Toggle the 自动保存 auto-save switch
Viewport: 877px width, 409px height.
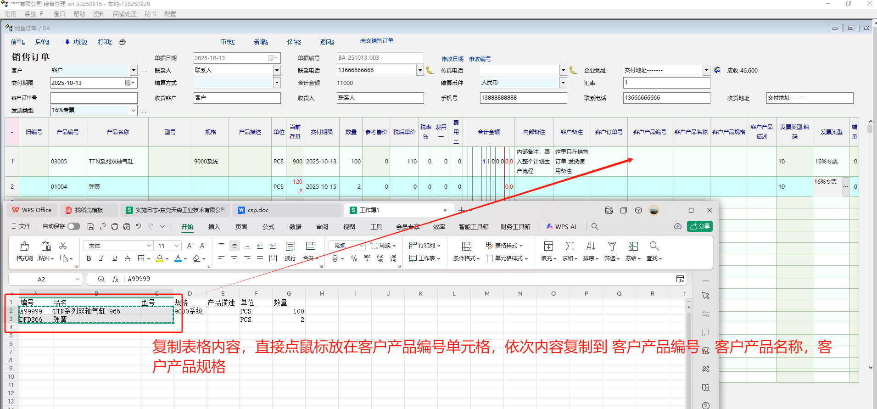click(x=73, y=226)
